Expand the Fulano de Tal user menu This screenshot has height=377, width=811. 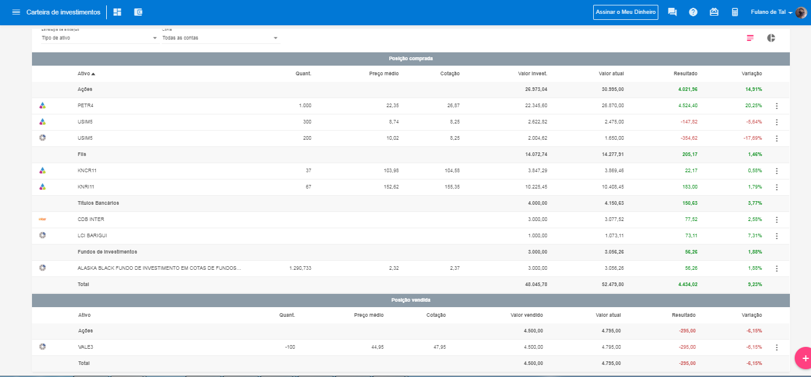coord(772,12)
